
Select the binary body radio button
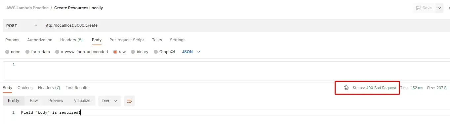pos(133,52)
